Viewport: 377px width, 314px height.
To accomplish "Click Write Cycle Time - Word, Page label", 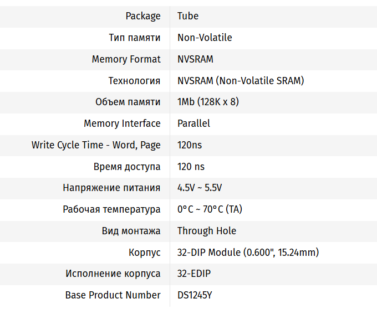I will coord(96,145).
